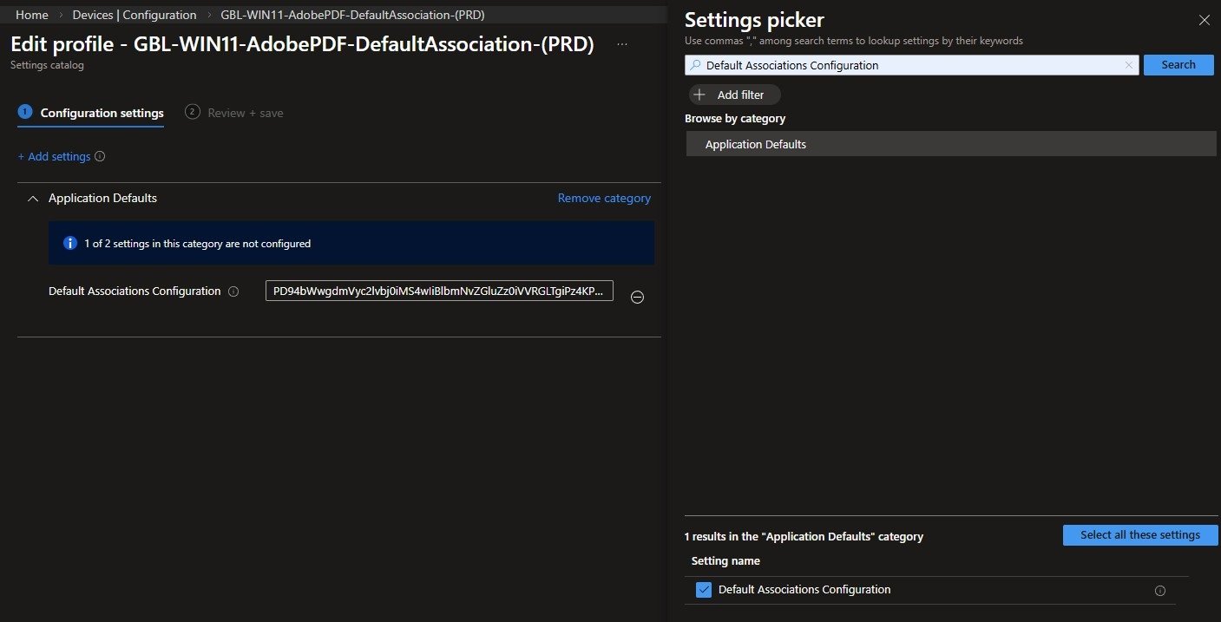
Task: Close the Settings picker panel
Action: click(x=1204, y=20)
